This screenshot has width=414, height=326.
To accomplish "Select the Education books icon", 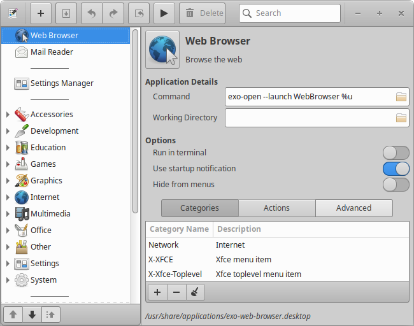I will point(22,148).
